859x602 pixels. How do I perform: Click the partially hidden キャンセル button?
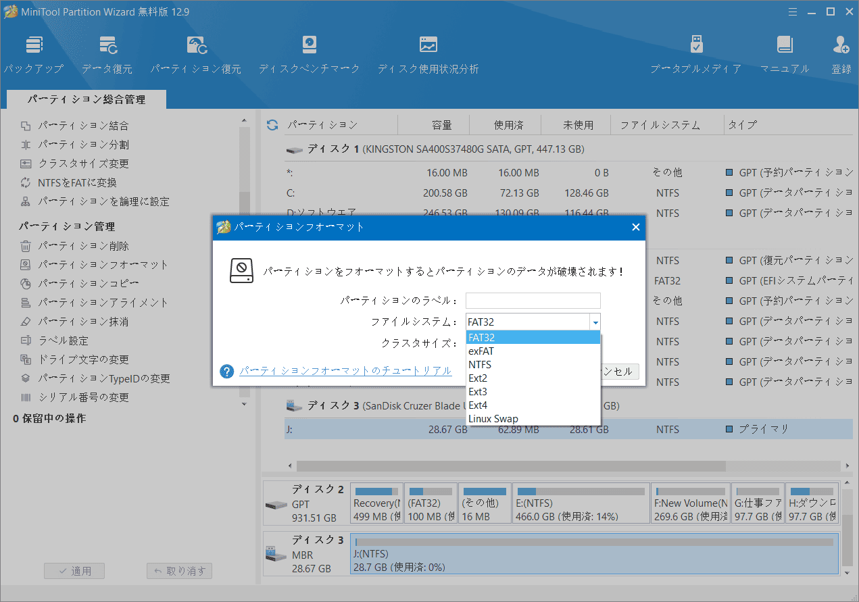(x=620, y=371)
